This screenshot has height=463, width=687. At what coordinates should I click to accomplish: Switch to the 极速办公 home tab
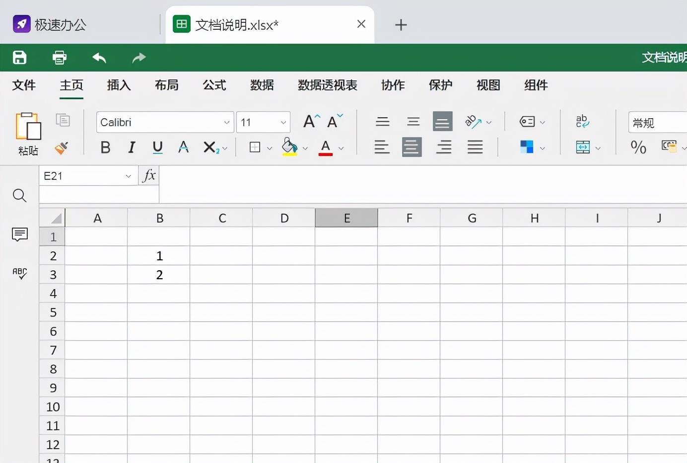click(50, 24)
